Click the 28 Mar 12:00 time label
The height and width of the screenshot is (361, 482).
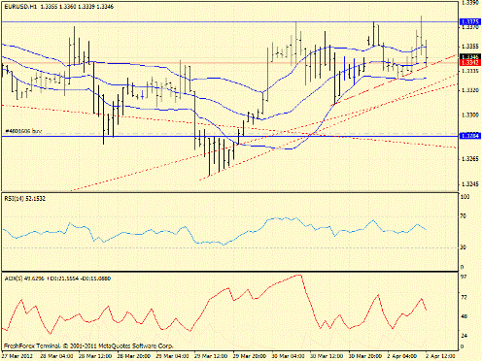95,356
